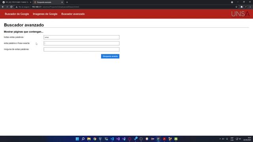The width and height of the screenshot is (253, 142).
Task: Bookmark this page with the star icon
Action: point(236,7)
